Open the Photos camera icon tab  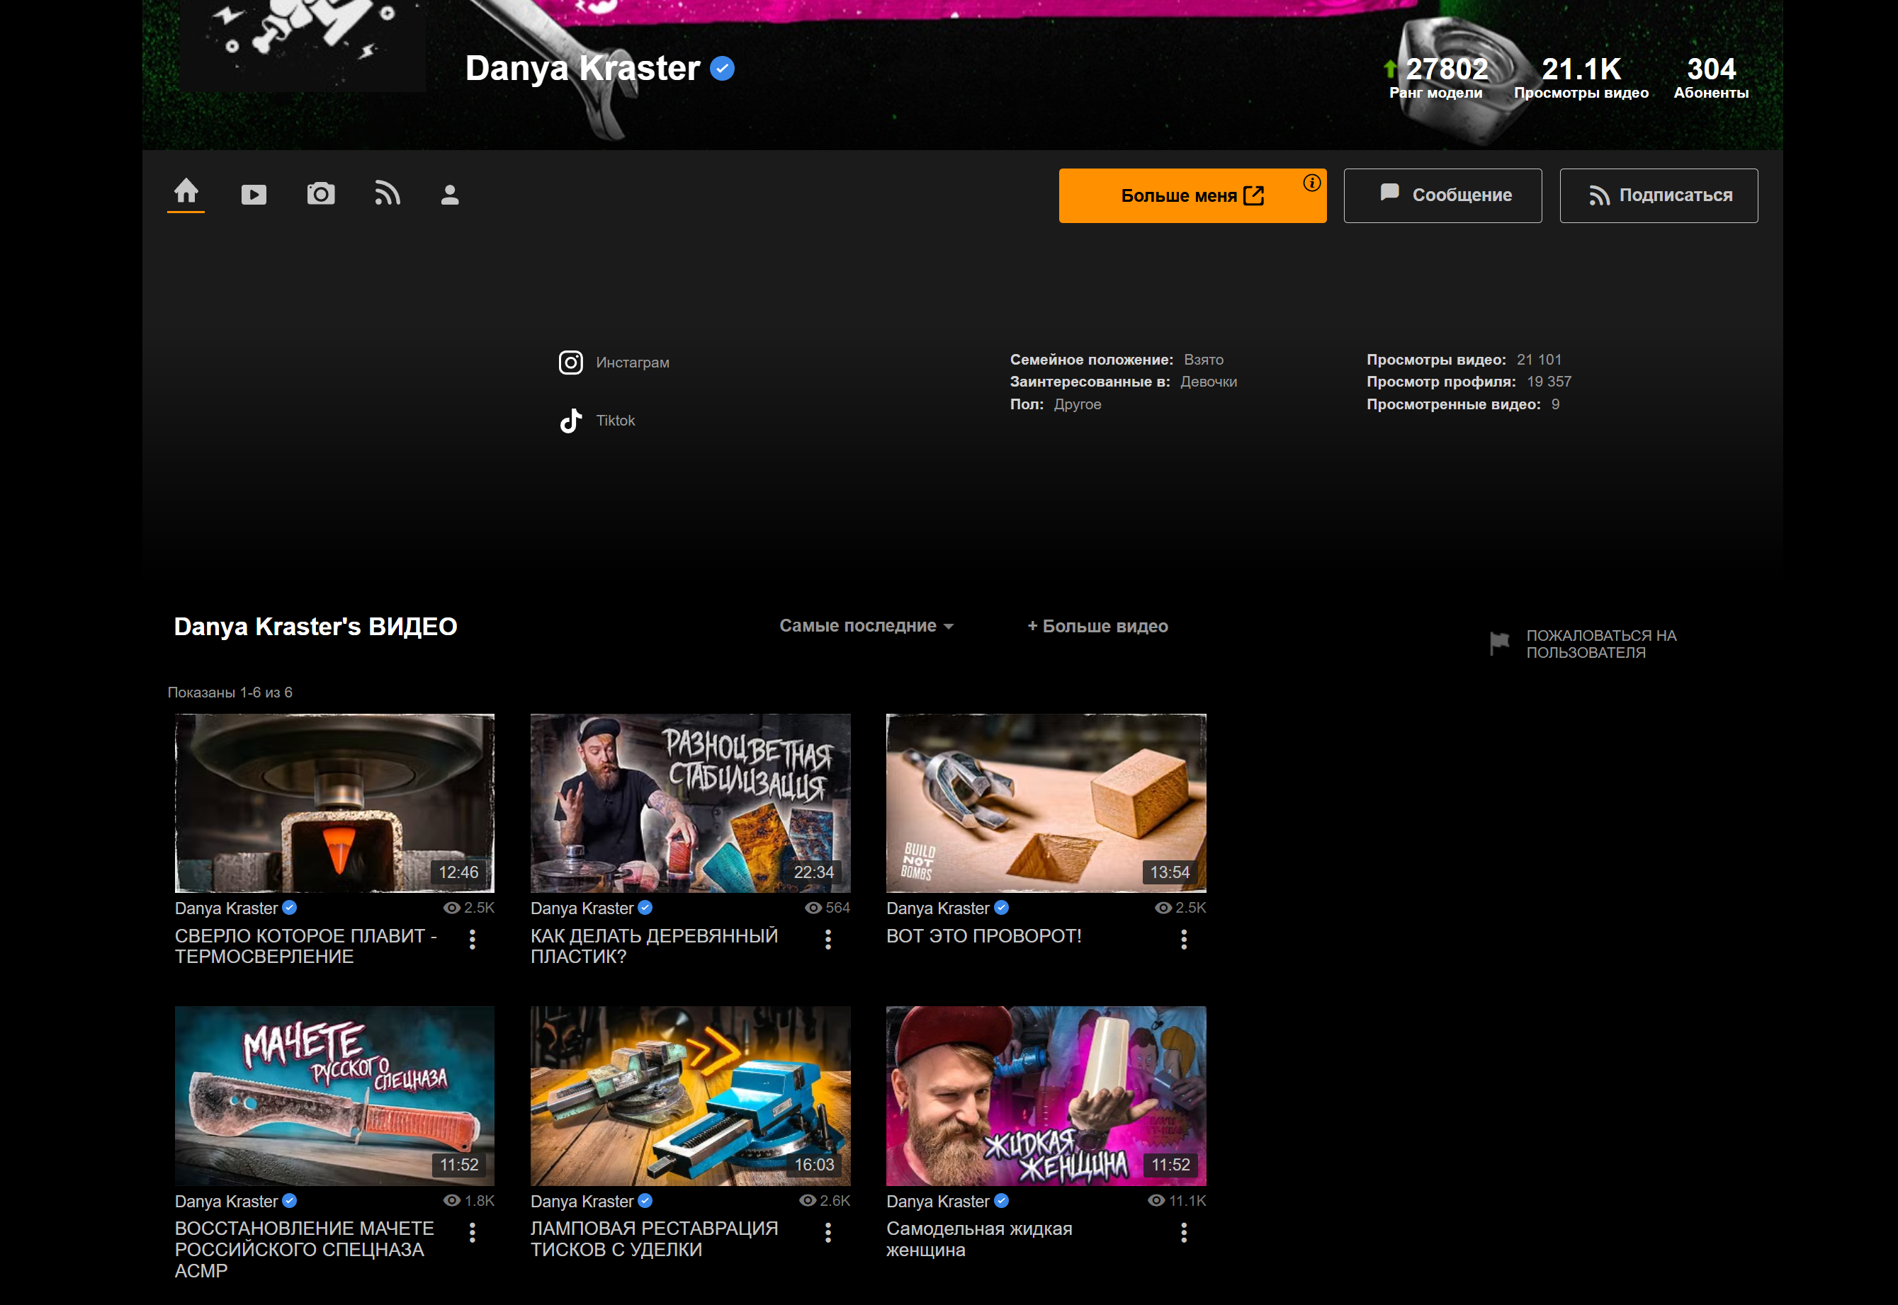(321, 195)
